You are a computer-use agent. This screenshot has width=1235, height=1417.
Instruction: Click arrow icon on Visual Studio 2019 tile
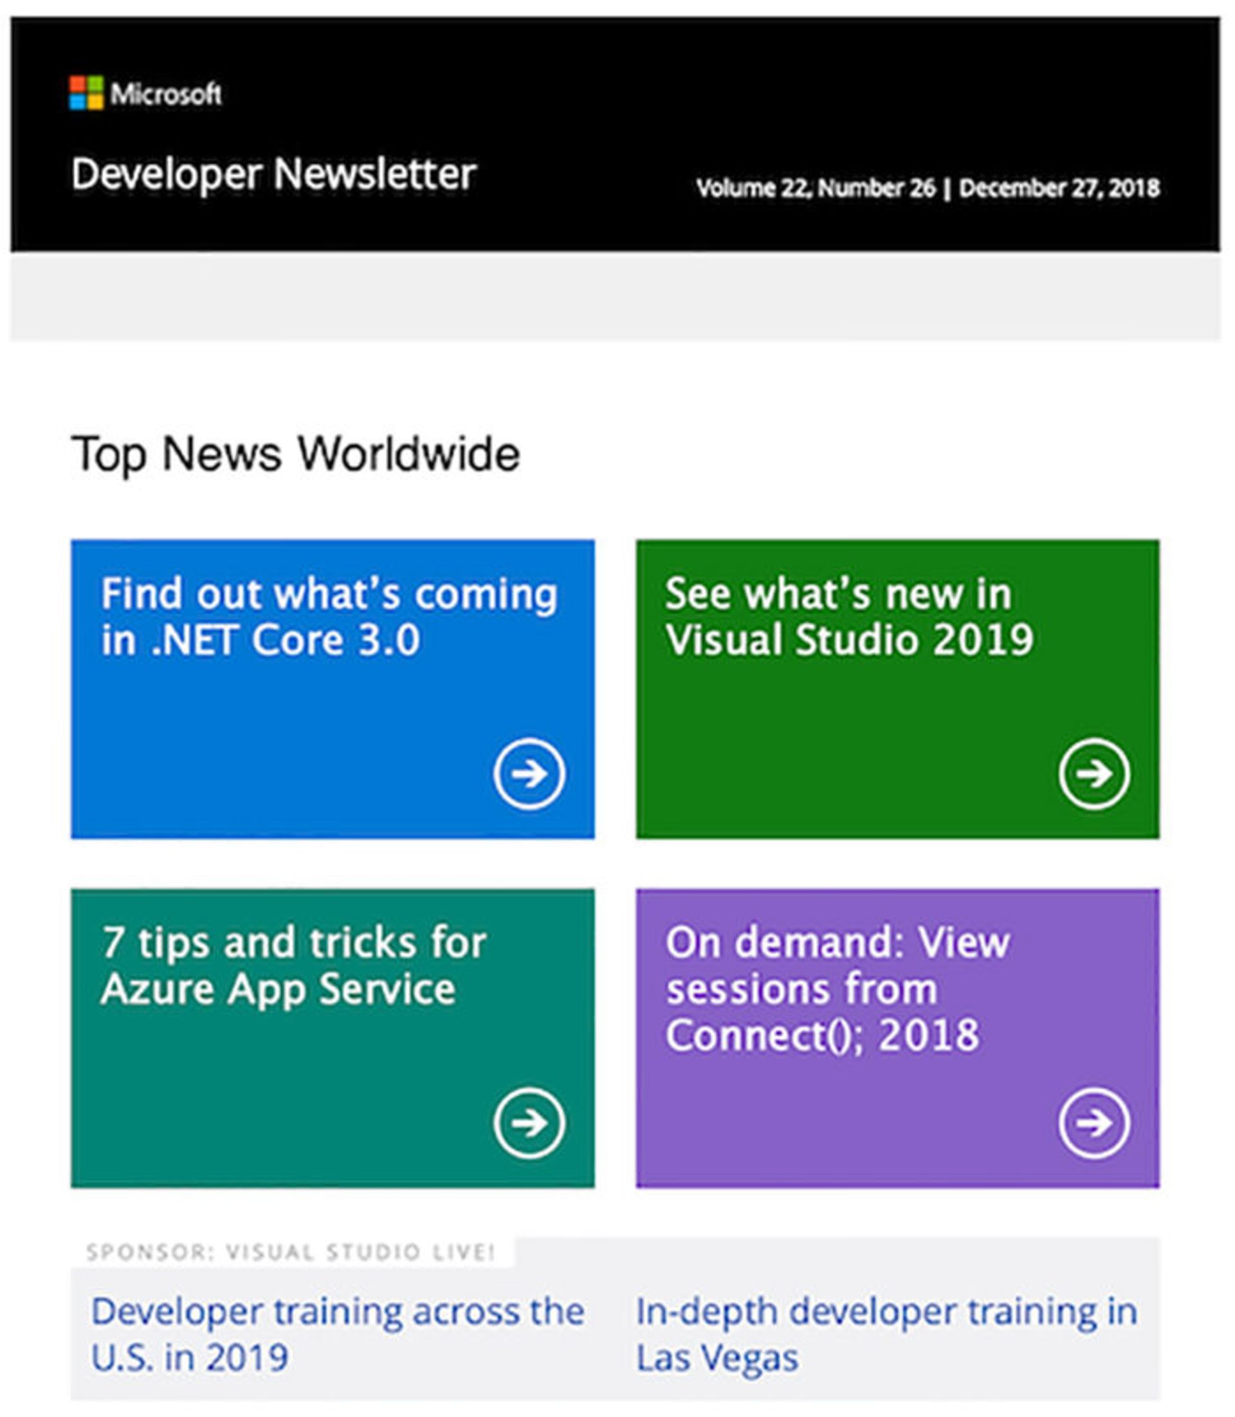pos(1093,773)
